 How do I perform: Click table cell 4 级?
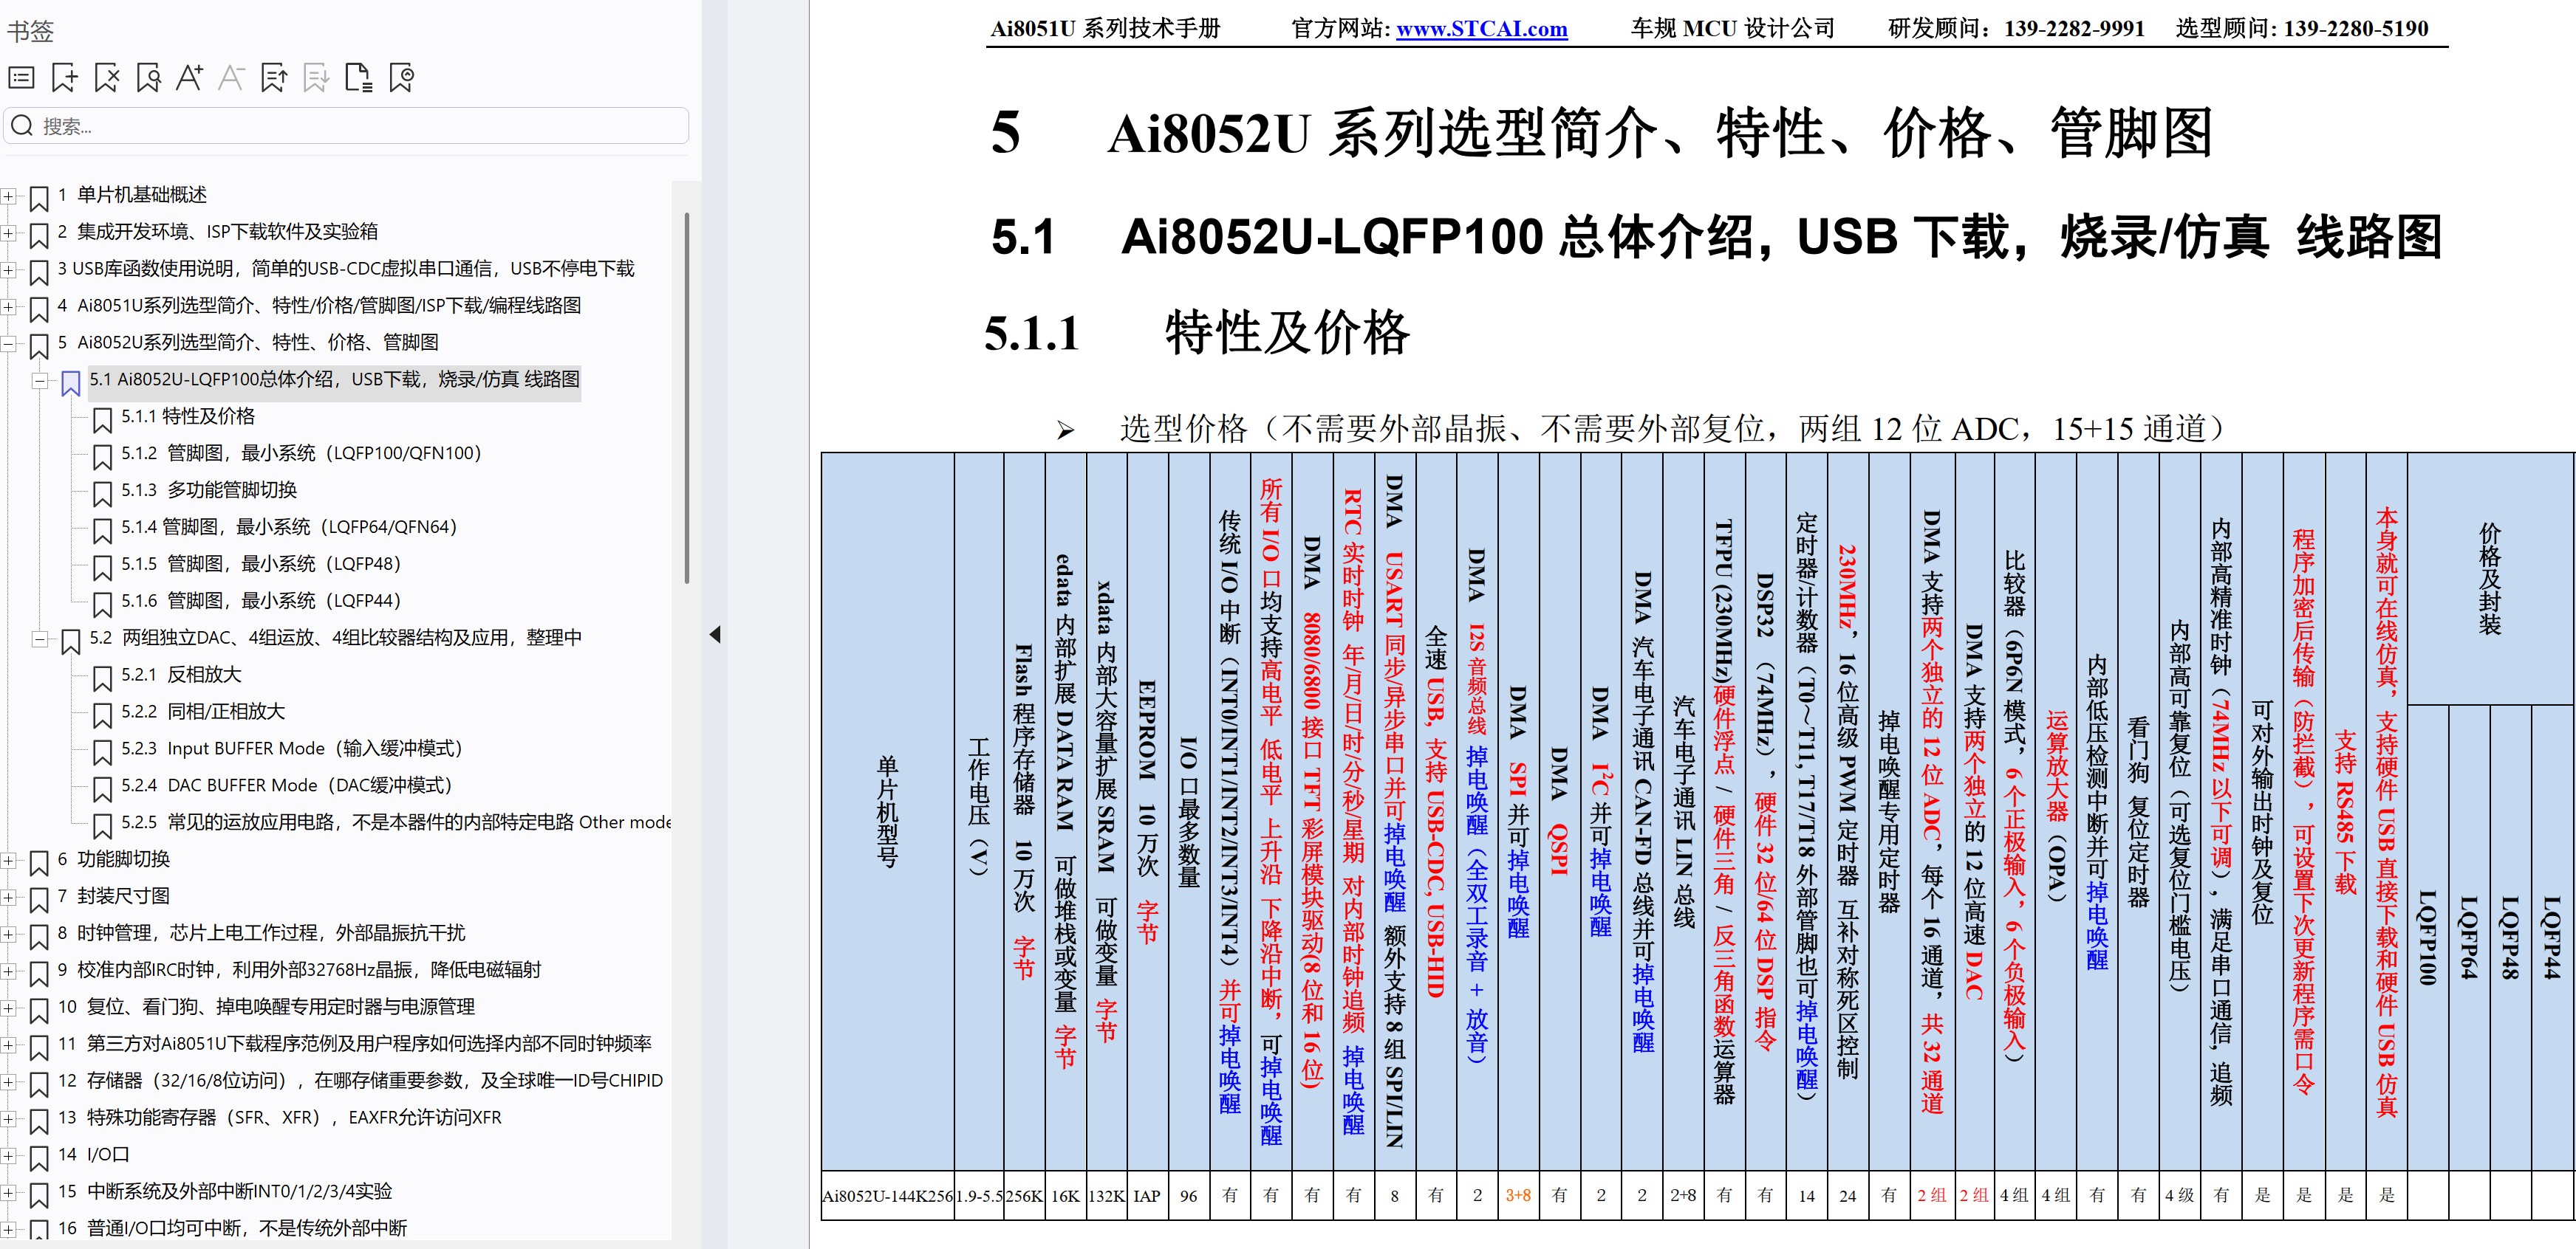click(x=2179, y=1196)
